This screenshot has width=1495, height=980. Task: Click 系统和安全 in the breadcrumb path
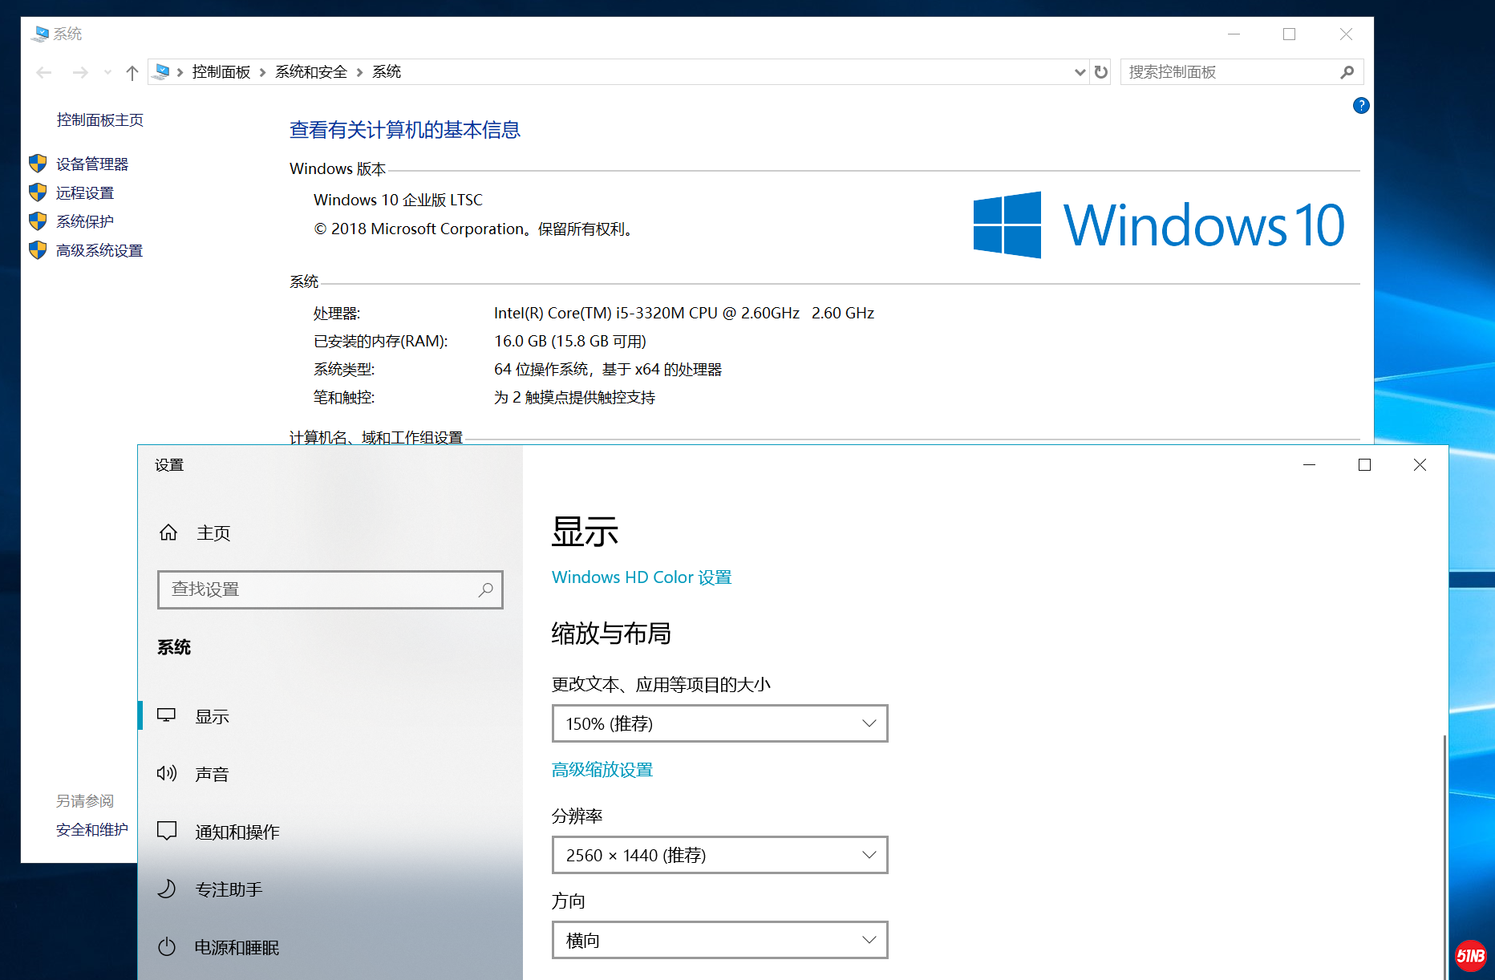tap(311, 72)
